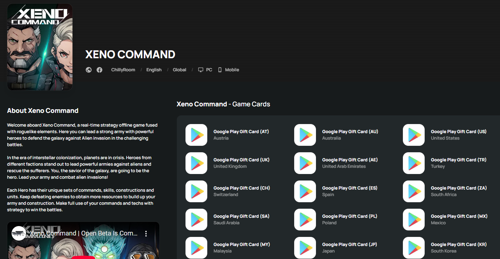Screen dimensions: 500x259
Task: Click the ChillyRoom channel avatar on video
Action: point(18,234)
